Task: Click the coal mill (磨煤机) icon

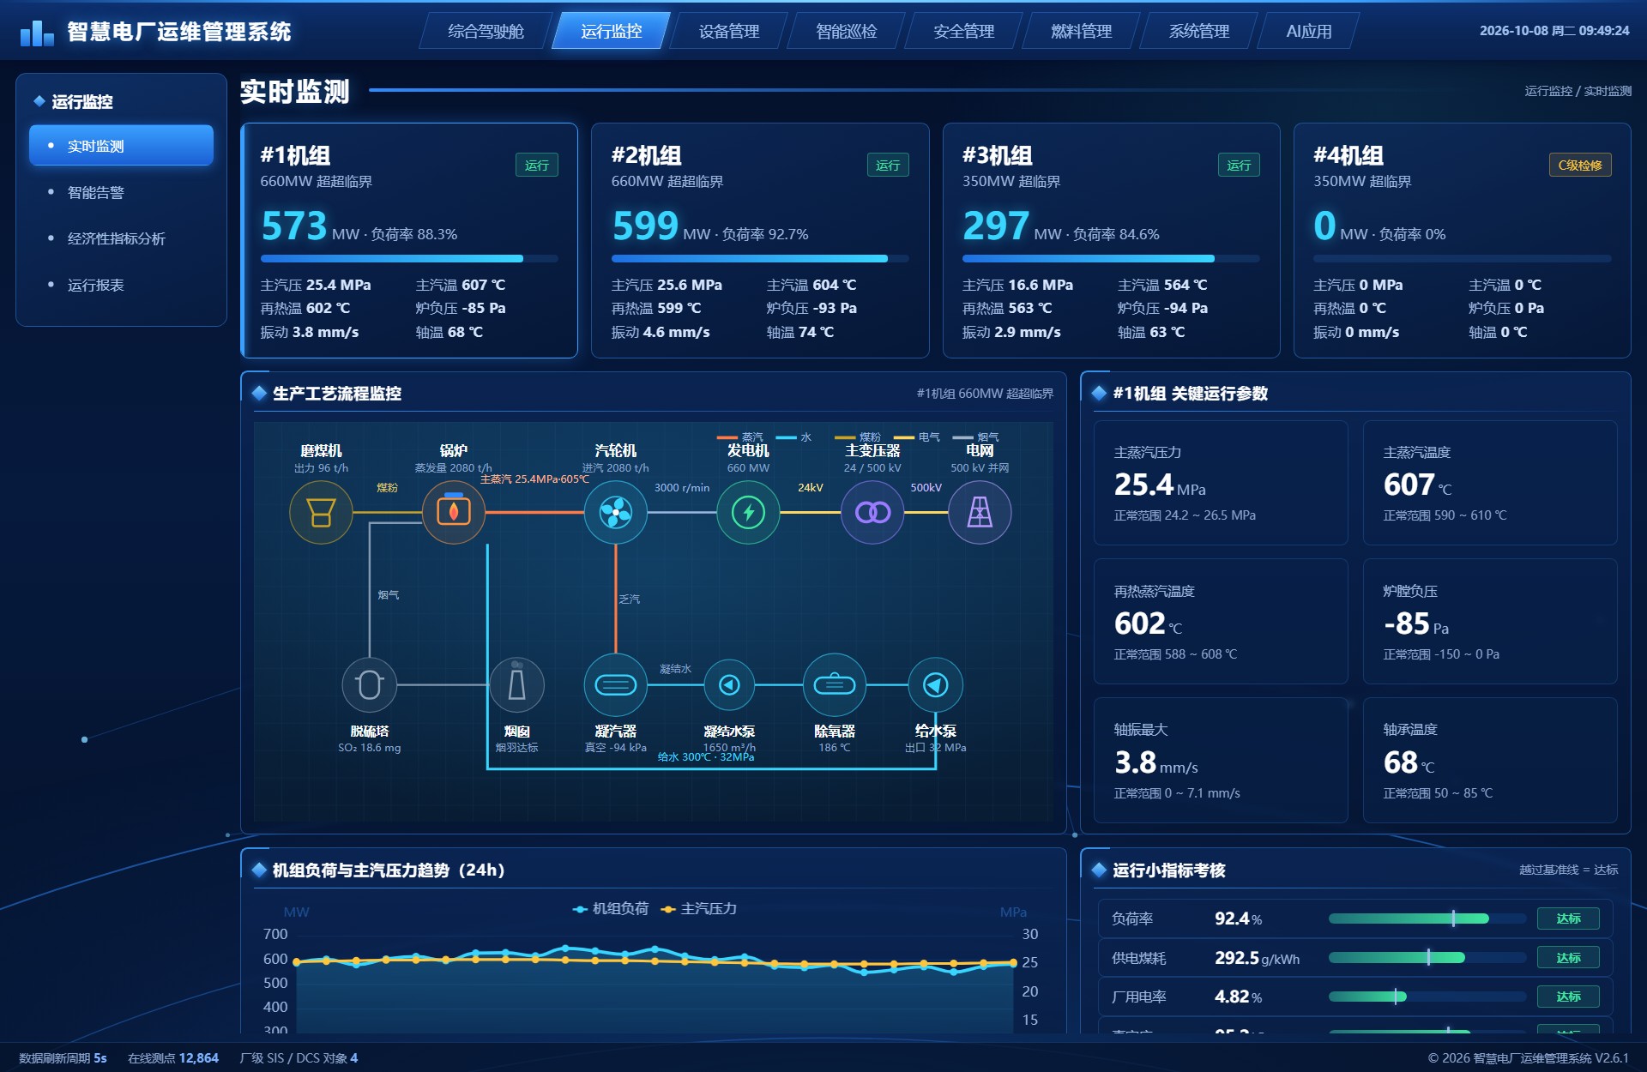Action: coord(321,513)
